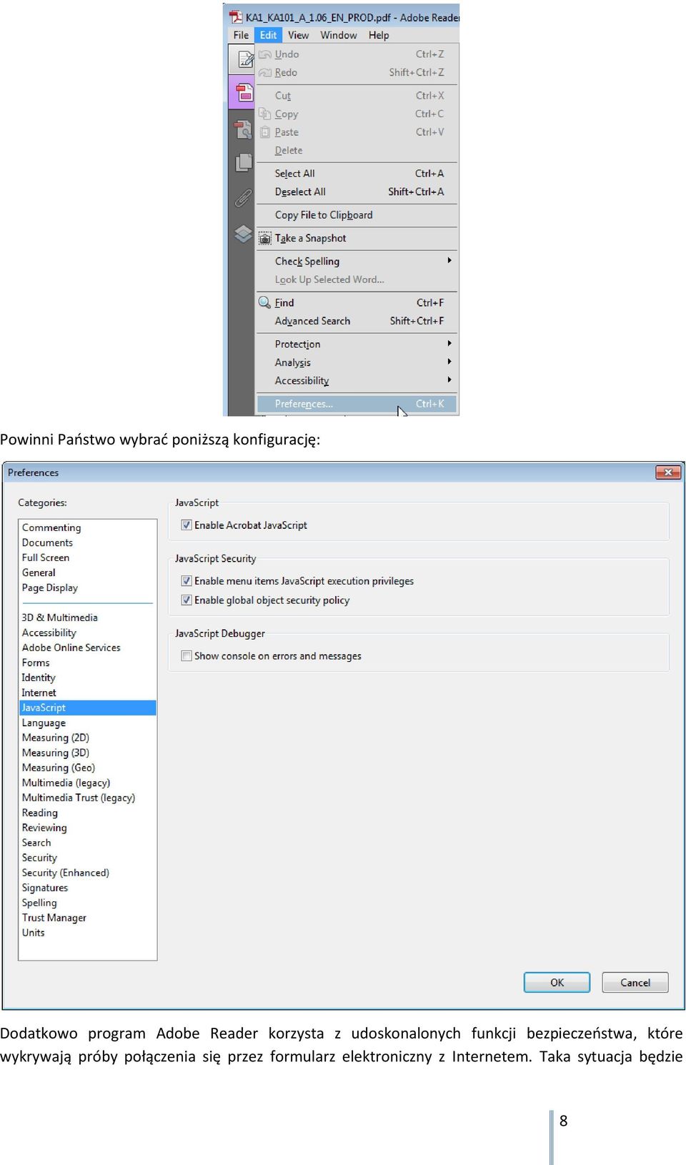Click the Adobe Reader PDF title icon
This screenshot has height=1165, width=686.
click(235, 16)
